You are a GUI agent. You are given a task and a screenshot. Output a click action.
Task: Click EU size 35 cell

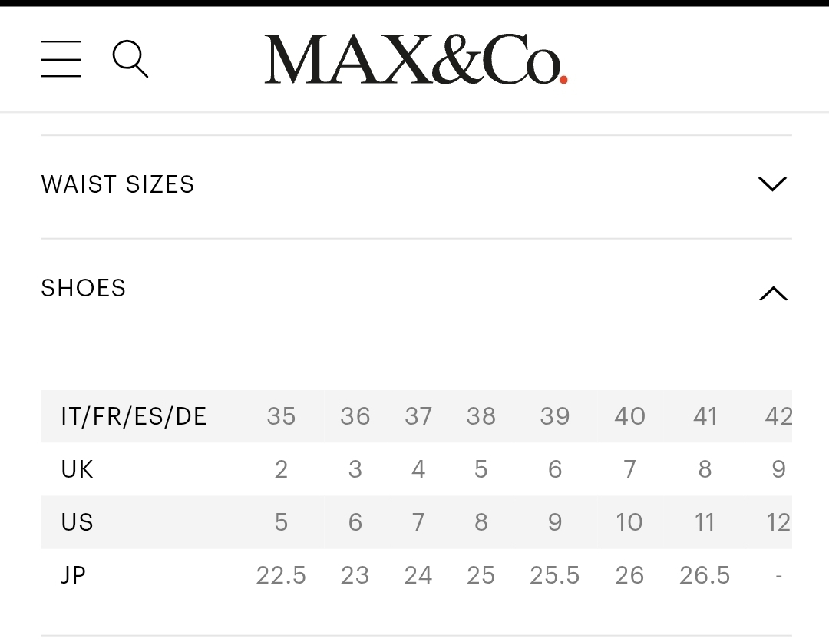click(x=281, y=416)
